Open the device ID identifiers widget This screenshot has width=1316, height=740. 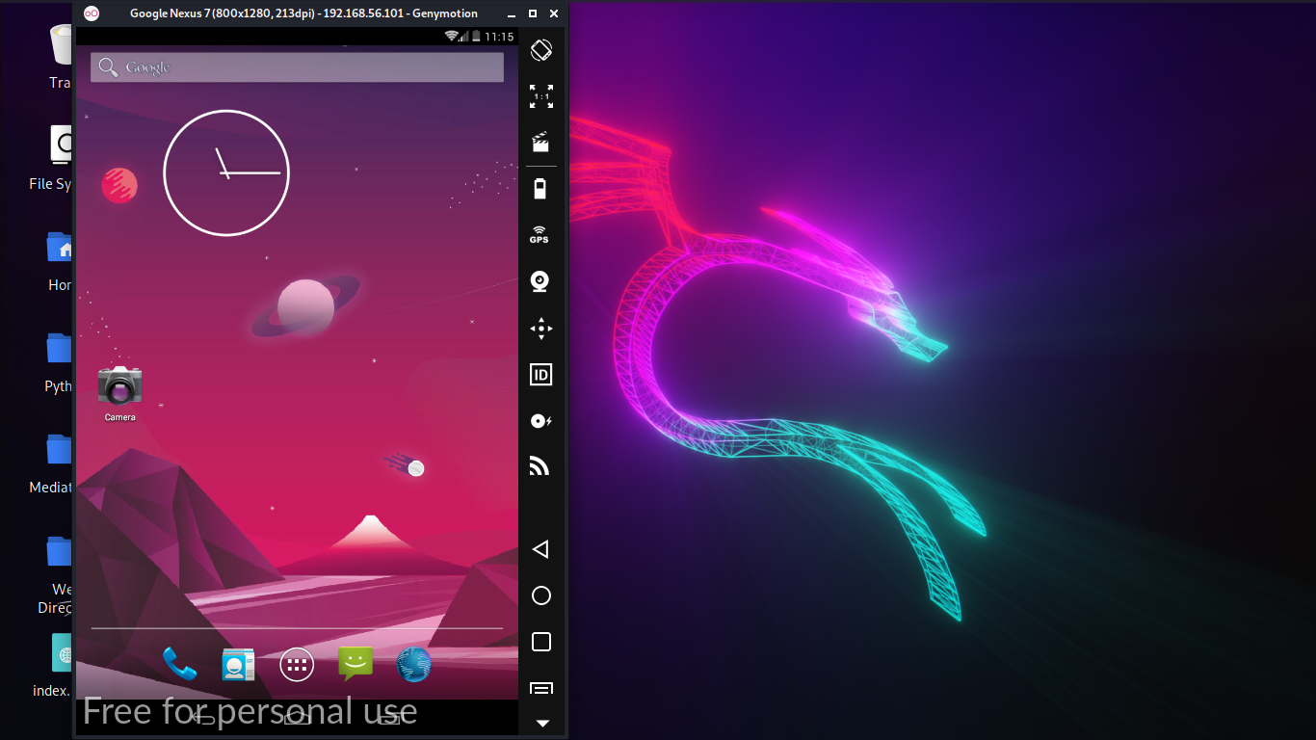point(541,375)
